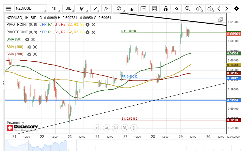Viewport: 243px width, 154px height.
Task: Open the news/economic calendar panel icon
Action: click(x=154, y=9)
